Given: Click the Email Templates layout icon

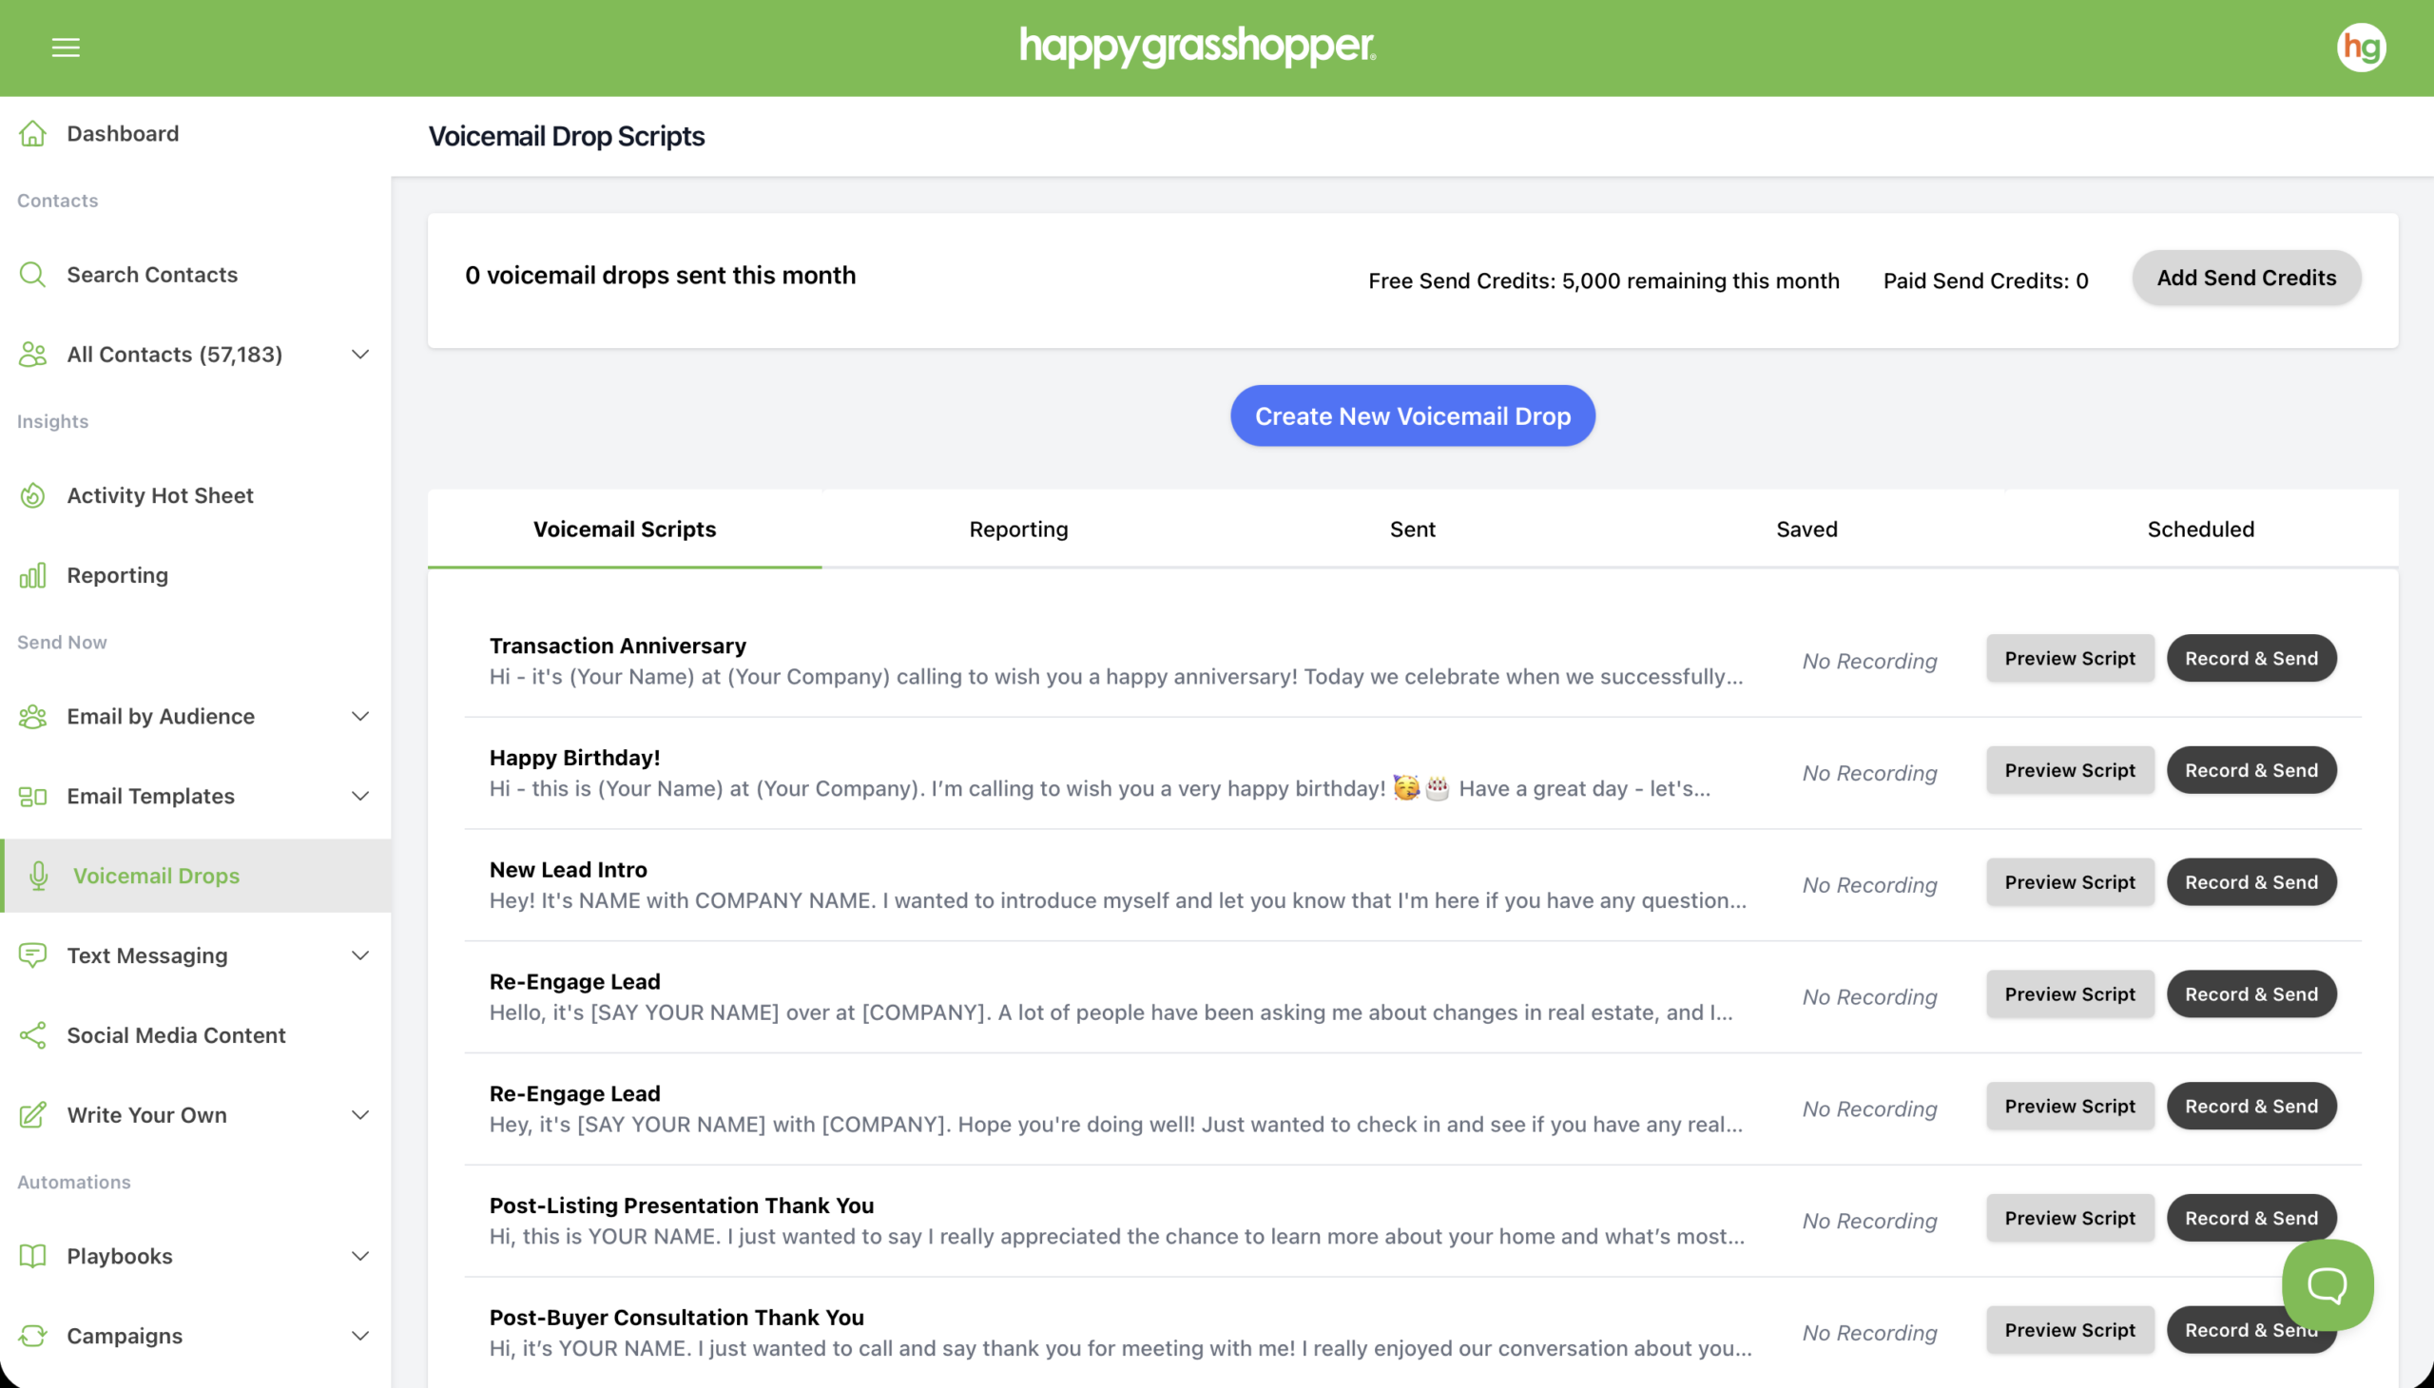Looking at the screenshot, I should [32, 797].
